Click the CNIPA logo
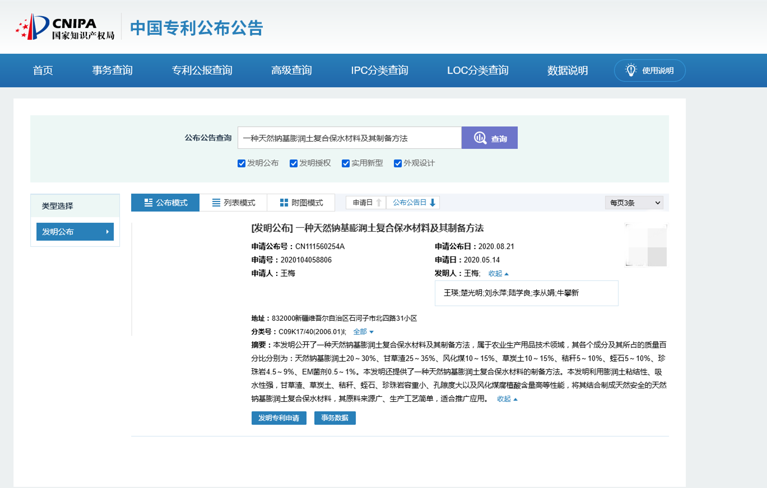 pyautogui.click(x=64, y=27)
